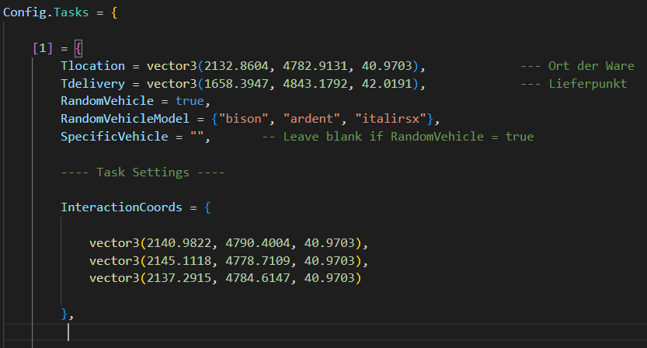Select the 'Tasks' property name
This screenshot has width=647, height=348.
point(71,12)
